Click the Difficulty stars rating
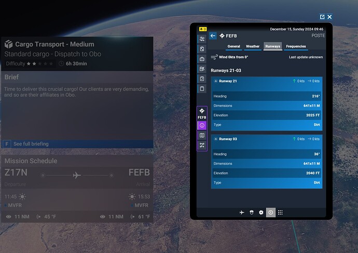Screen dimensions: 358x253 (x=40, y=64)
